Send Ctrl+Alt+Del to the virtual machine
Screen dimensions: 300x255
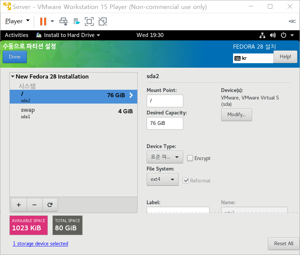tap(64, 21)
